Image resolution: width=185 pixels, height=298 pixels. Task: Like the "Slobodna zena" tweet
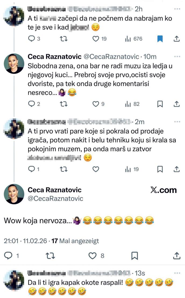coord(96,104)
